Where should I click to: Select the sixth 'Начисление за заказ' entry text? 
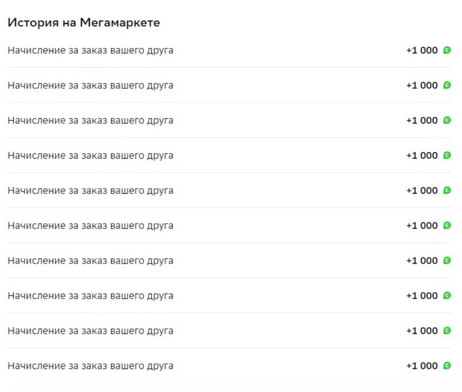coord(90,226)
